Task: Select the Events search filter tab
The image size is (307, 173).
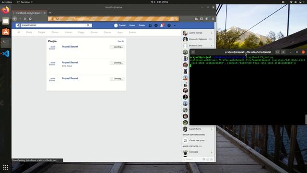Action: click(132, 32)
